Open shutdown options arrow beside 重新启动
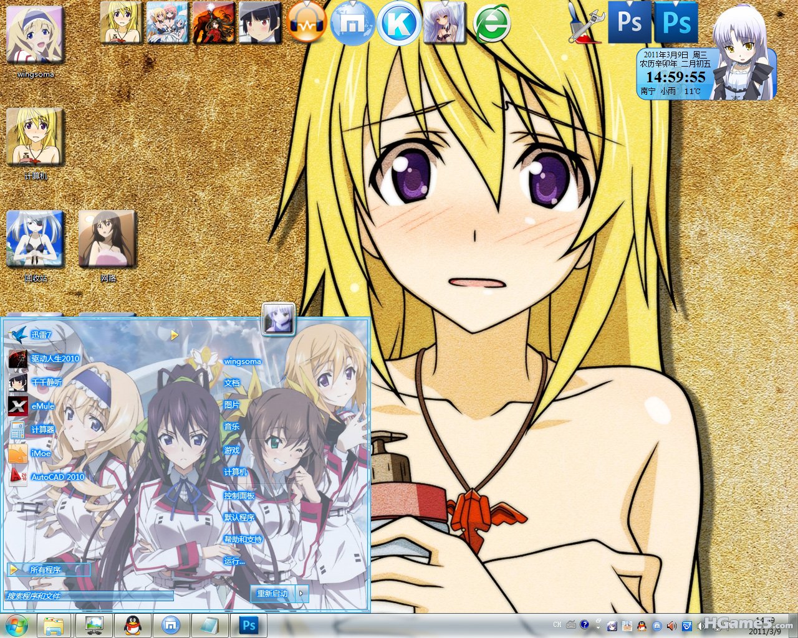This screenshot has height=638, width=798. click(x=301, y=593)
